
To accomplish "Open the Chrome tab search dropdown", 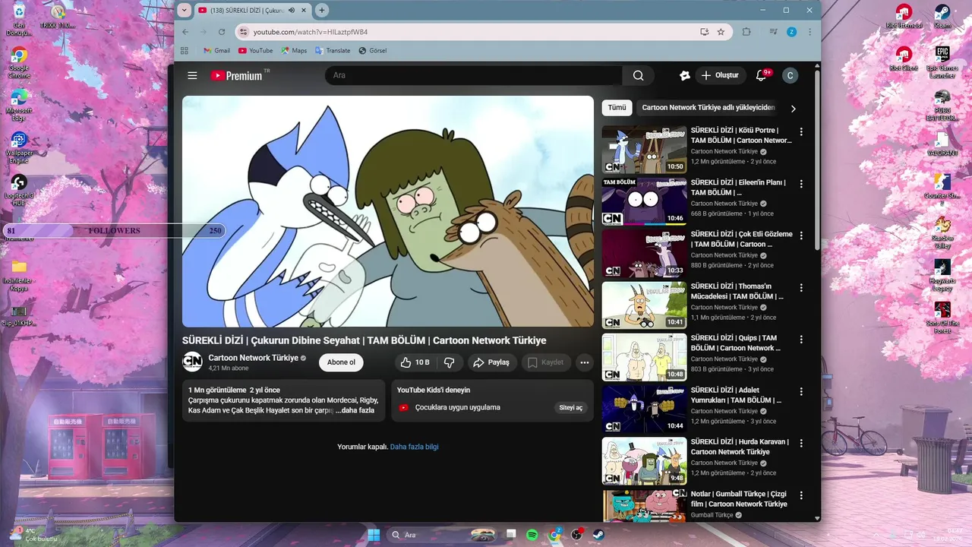I will (185, 10).
